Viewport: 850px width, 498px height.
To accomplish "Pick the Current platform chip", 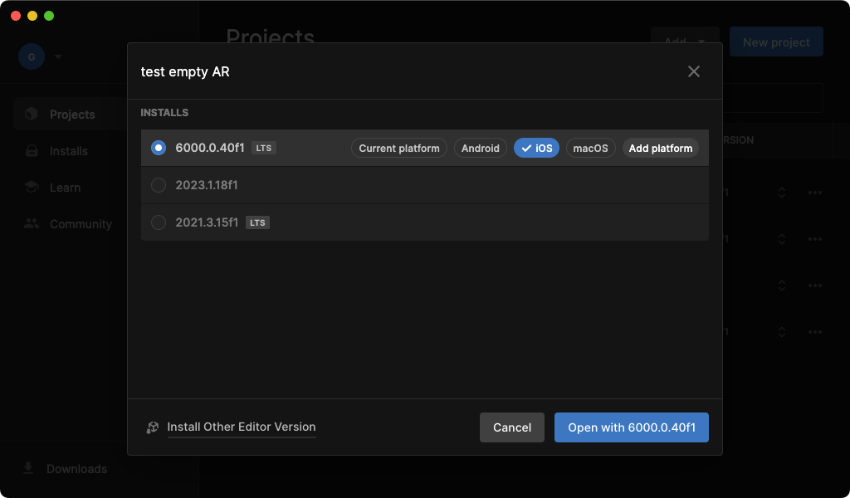I will point(399,148).
